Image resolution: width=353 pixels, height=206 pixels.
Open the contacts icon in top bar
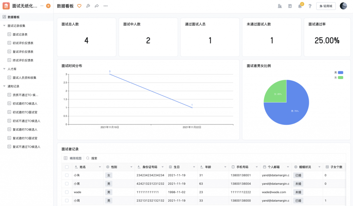tap(290, 6)
